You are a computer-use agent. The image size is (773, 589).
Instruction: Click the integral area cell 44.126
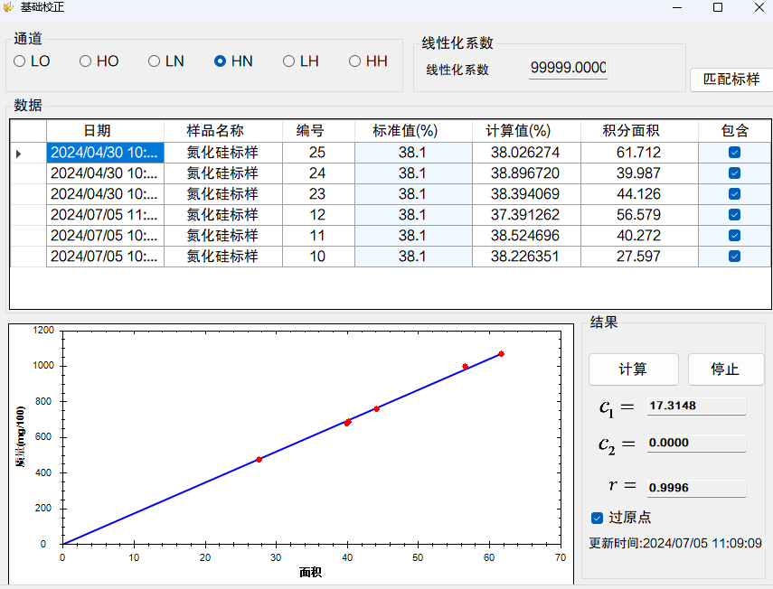(639, 194)
